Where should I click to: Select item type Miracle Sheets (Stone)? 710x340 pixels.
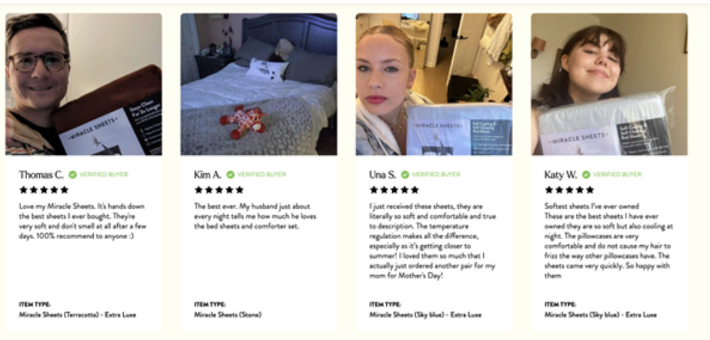228,315
